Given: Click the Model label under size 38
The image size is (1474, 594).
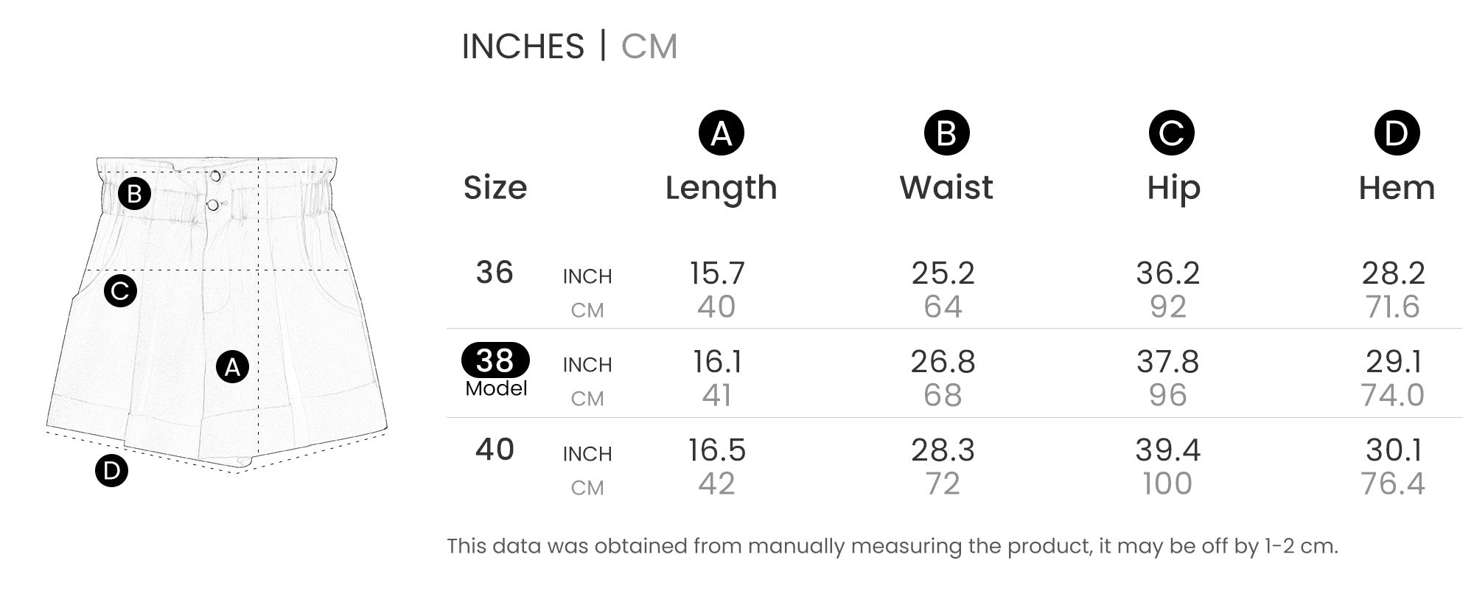Looking at the screenshot, I should (x=496, y=388).
